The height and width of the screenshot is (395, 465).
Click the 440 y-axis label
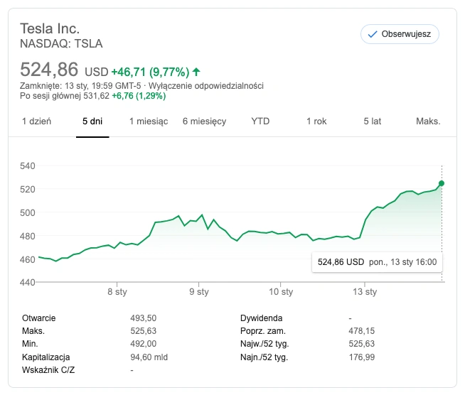pyautogui.click(x=28, y=282)
